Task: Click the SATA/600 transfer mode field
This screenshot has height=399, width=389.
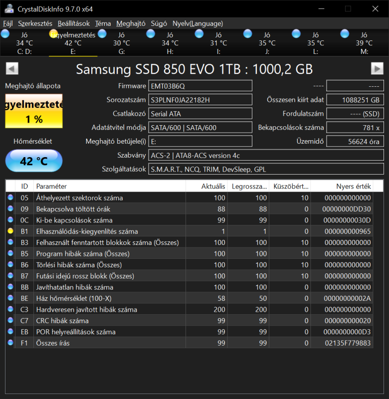Action: (x=200, y=128)
